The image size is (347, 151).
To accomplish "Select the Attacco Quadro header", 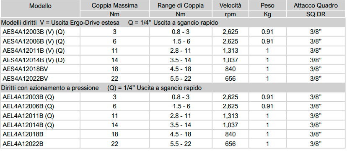I will 316,5.
